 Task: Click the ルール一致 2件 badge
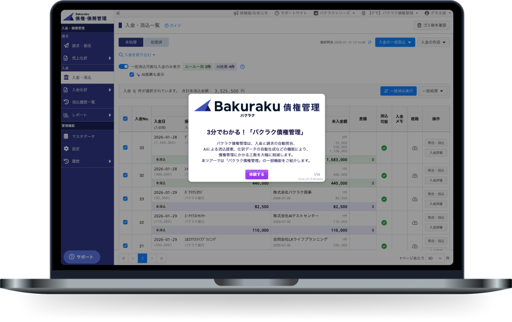click(x=198, y=66)
